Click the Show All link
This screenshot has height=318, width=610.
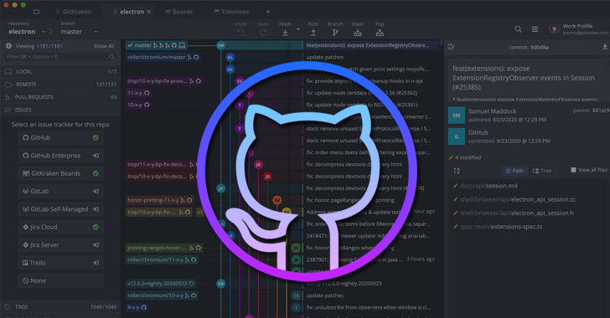point(104,46)
